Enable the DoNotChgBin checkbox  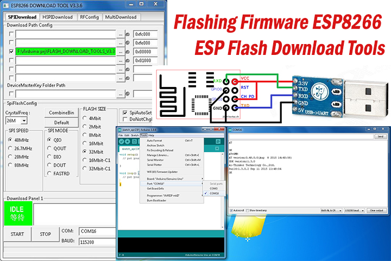click(125, 120)
